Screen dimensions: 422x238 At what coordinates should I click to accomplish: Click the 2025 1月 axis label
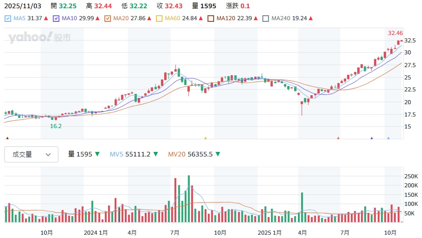[269, 233]
